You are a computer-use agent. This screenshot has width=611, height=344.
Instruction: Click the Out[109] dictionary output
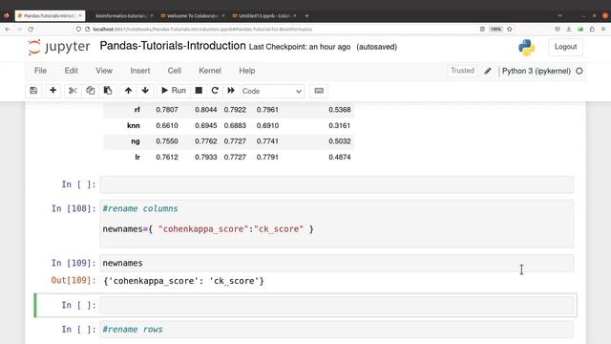pyautogui.click(x=184, y=281)
